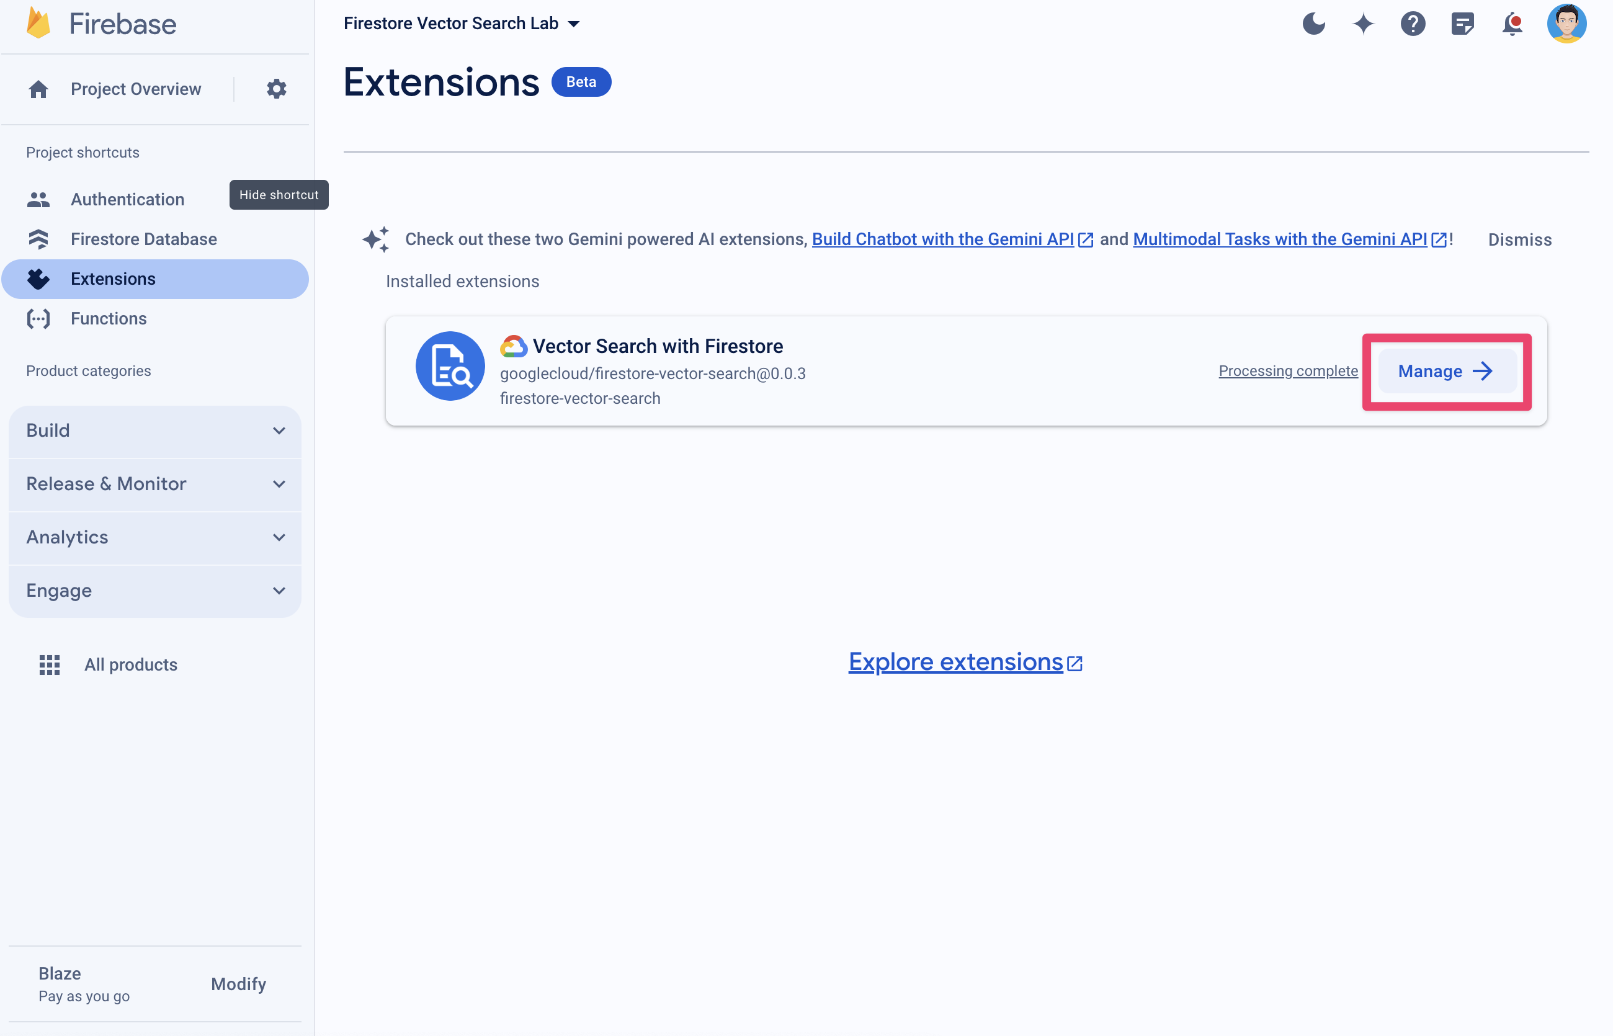
Task: Open Functions section
Action: pyautogui.click(x=108, y=319)
